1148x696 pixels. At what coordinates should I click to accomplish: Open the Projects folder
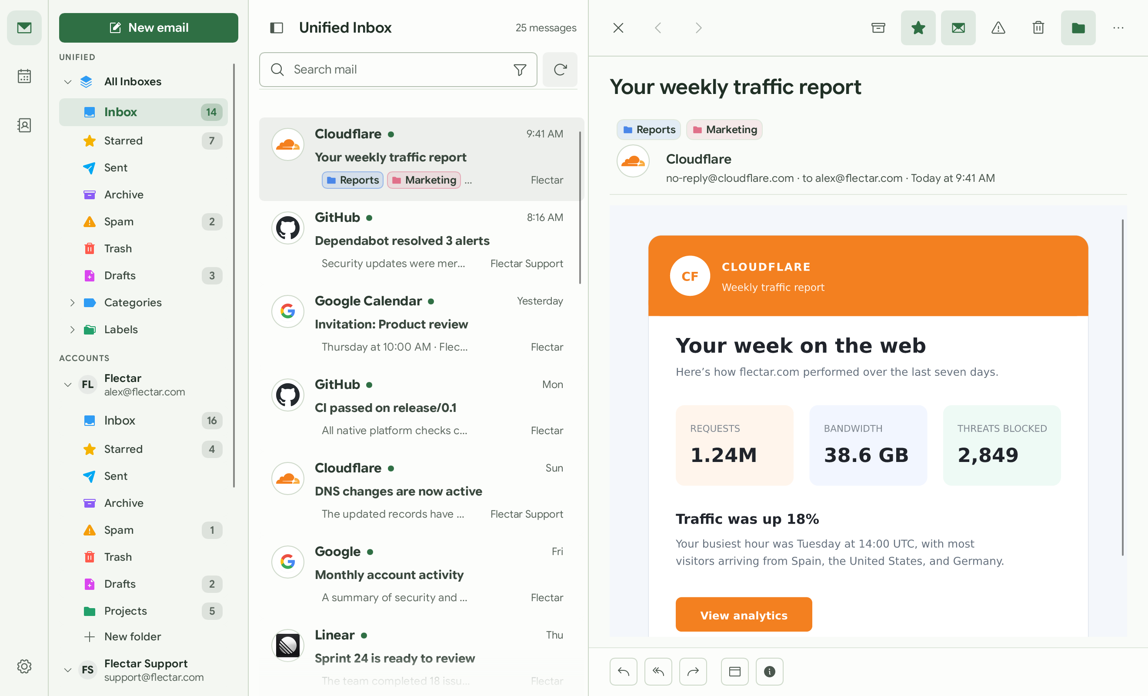pos(143,611)
